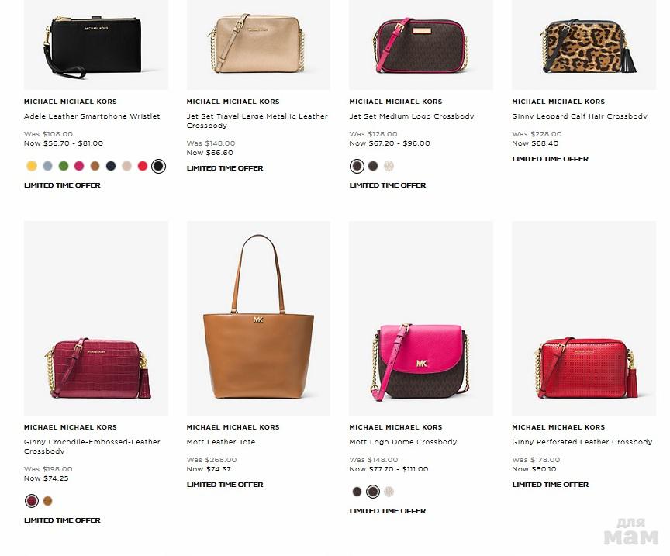Choose the tan swatch for Ginny Crocodile Crossbody

pos(47,501)
